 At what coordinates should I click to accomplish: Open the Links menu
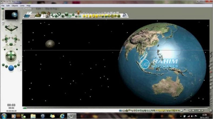point(22,6)
